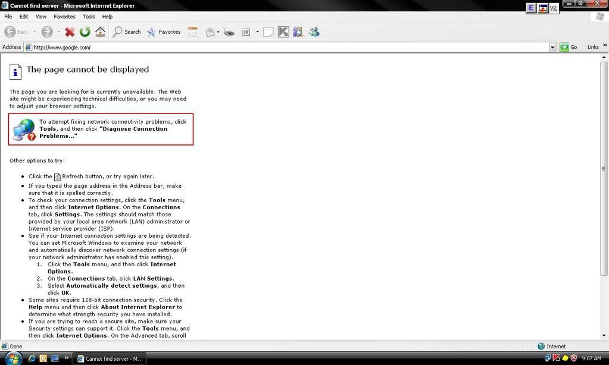Click the green Refresh toolbar icon

tap(85, 32)
